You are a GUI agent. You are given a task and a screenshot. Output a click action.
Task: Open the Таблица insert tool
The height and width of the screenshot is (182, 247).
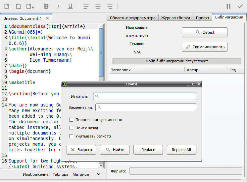point(61,174)
